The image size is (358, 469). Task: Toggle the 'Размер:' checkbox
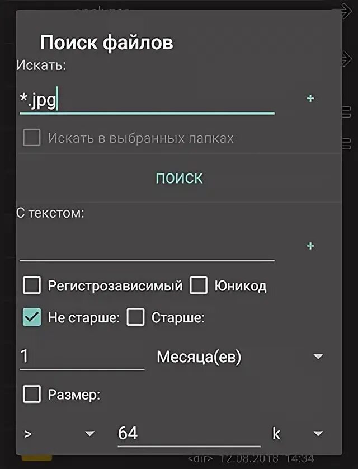pyautogui.click(x=32, y=394)
